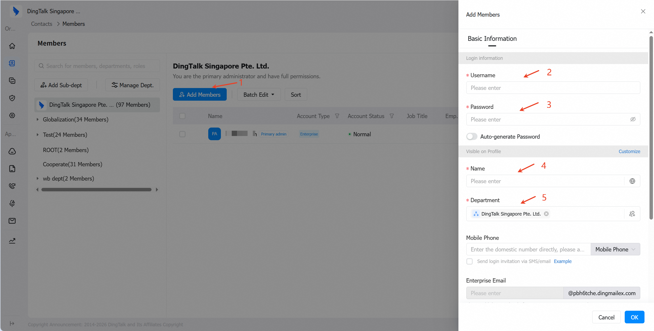Click OK to confirm adding member
The width and height of the screenshot is (654, 331).
point(634,317)
